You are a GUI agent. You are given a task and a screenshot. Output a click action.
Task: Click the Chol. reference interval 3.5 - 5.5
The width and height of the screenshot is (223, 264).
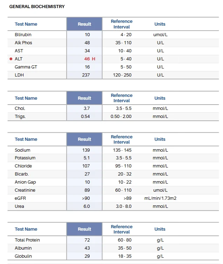click(124, 108)
